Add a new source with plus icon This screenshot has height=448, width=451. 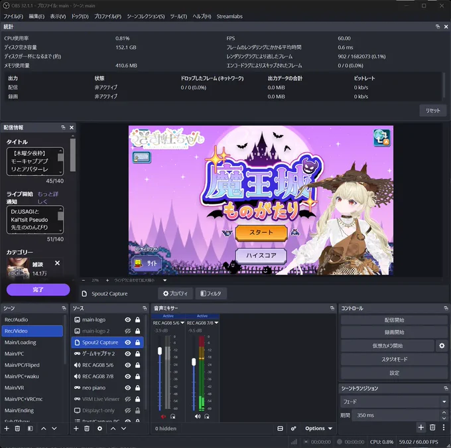pos(76,429)
